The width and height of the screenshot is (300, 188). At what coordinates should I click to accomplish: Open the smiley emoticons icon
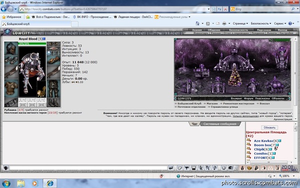223,168
